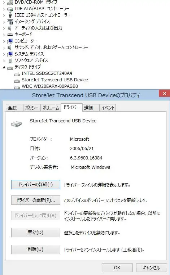Select StoreJet Transcend USB Device tree label

[55, 80]
